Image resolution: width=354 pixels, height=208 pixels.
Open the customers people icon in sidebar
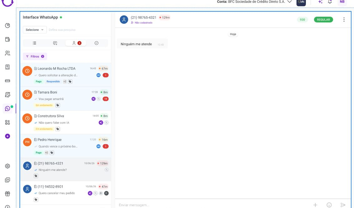[x=8, y=53]
